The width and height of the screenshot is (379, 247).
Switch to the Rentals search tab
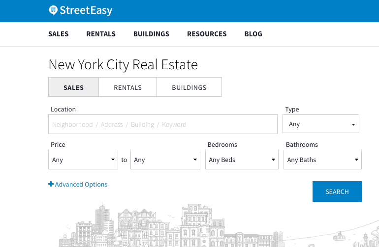[x=128, y=87]
